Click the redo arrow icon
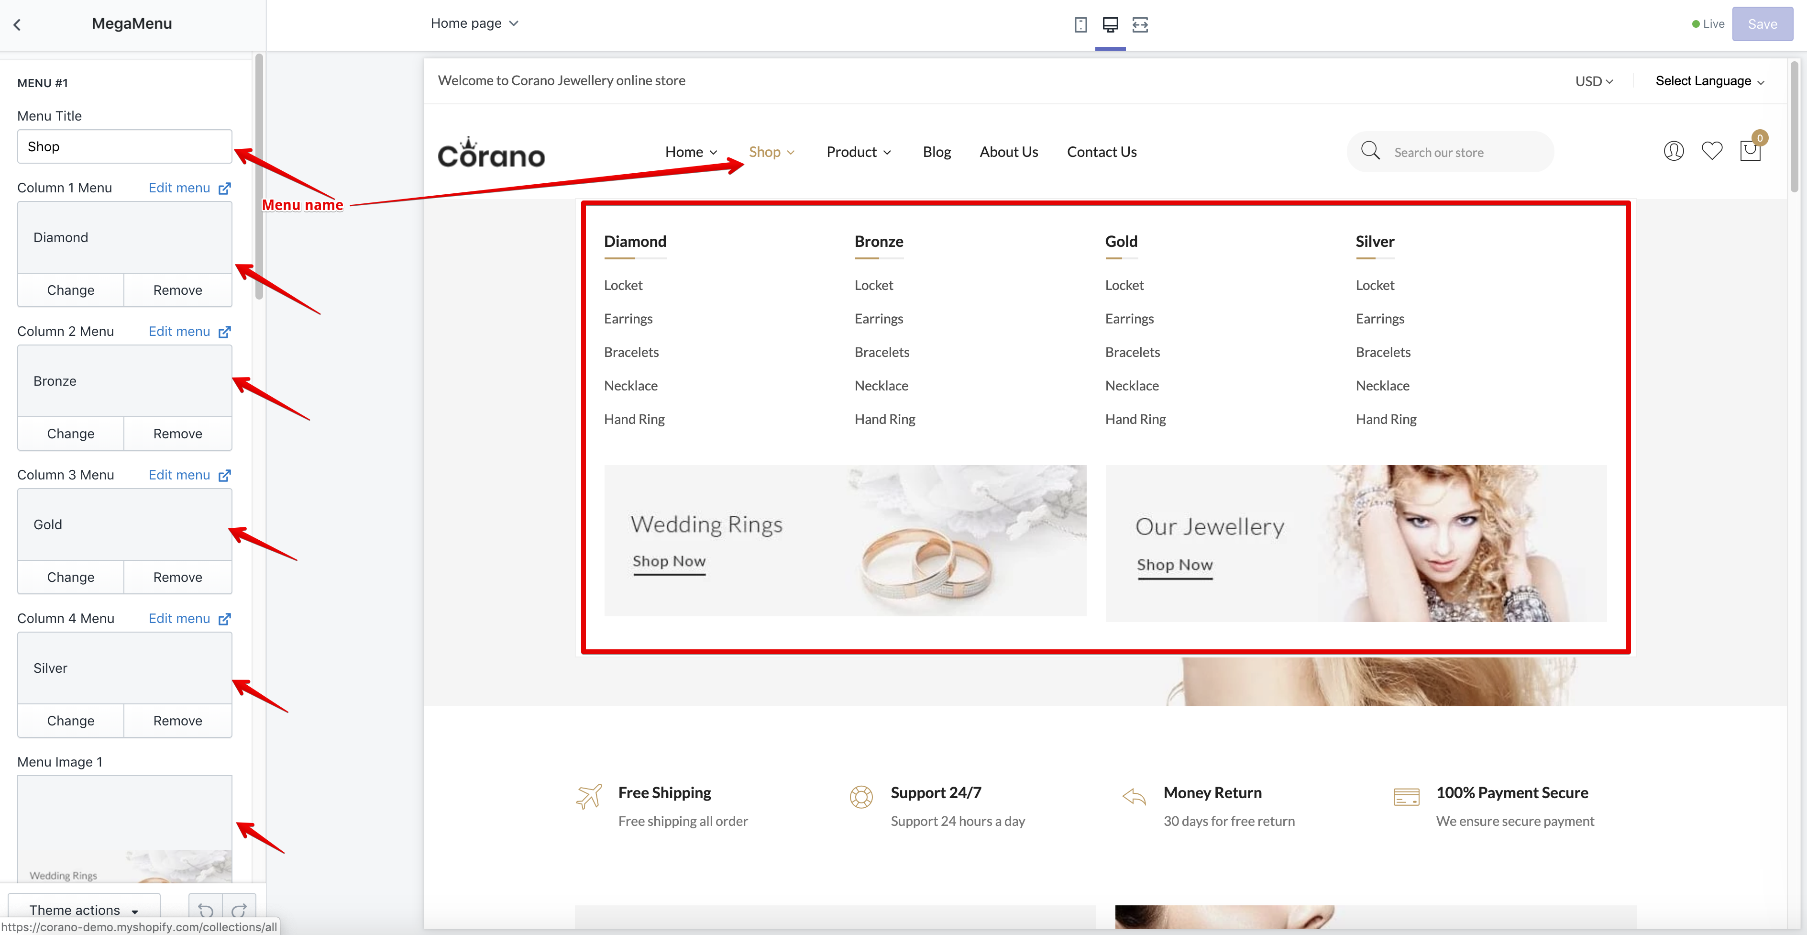The height and width of the screenshot is (935, 1807). [x=239, y=910]
